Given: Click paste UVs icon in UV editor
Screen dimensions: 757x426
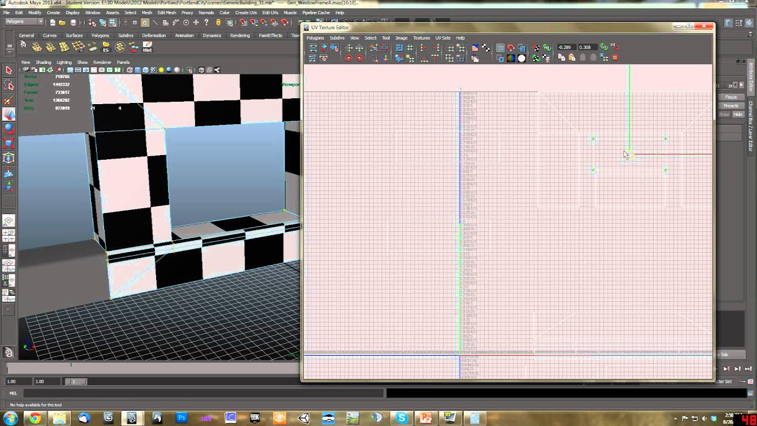Looking at the screenshot, I should [572, 58].
